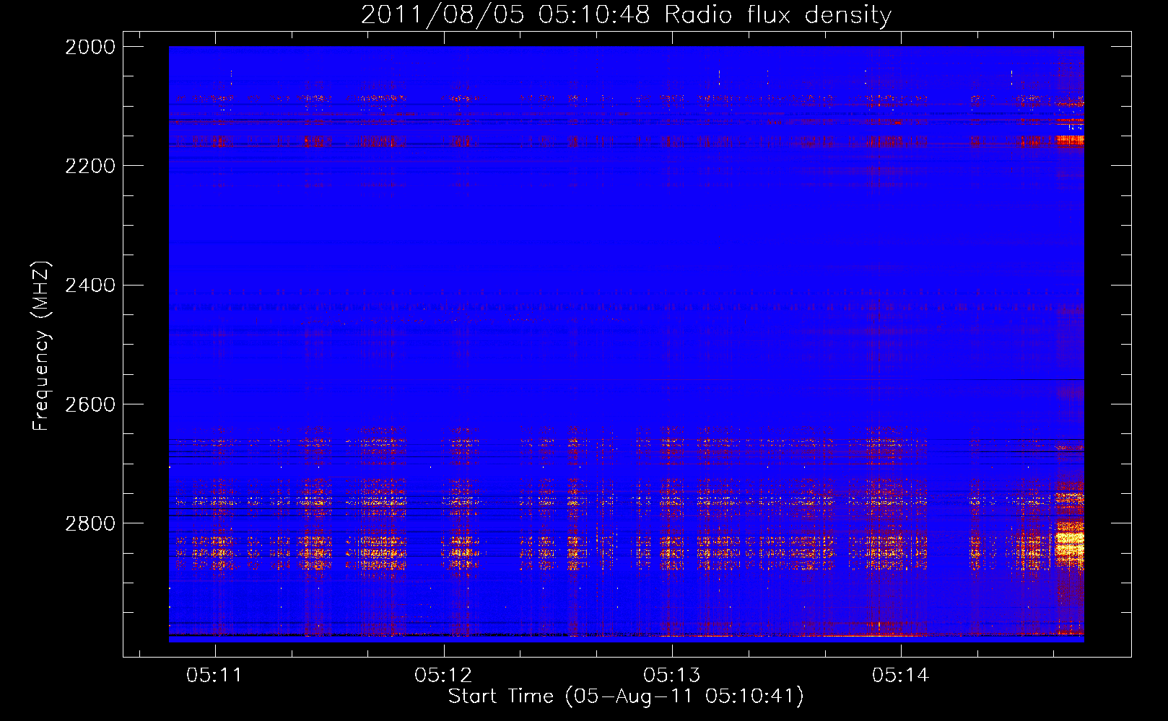Click the 05:14 time tick label
The width and height of the screenshot is (1168, 721).
click(901, 675)
